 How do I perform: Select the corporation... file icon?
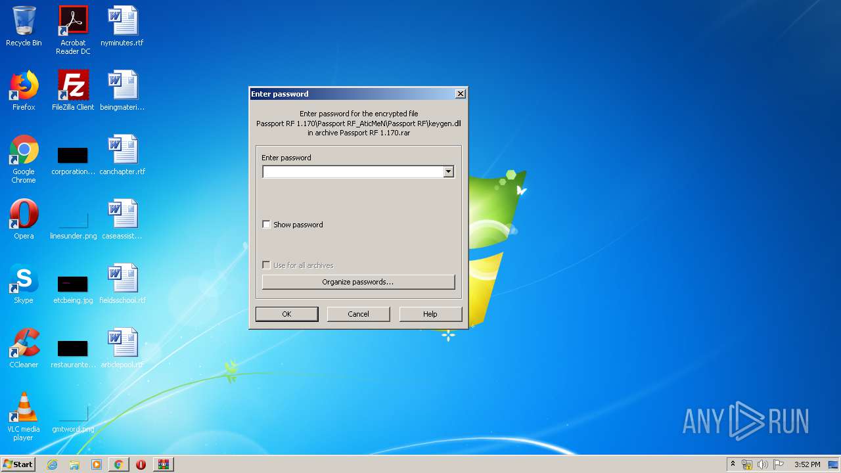click(73, 162)
